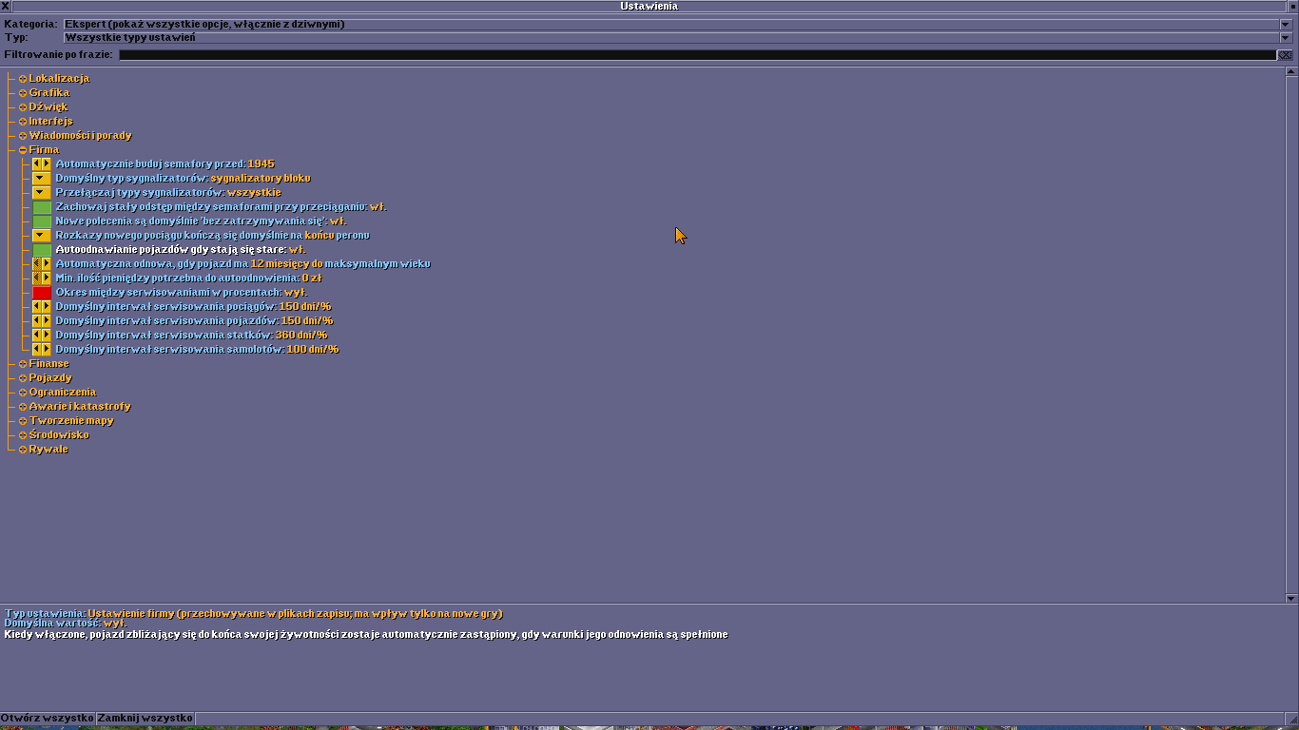Increase default road vehicle service interval
This screenshot has width=1299, height=730.
[47, 320]
